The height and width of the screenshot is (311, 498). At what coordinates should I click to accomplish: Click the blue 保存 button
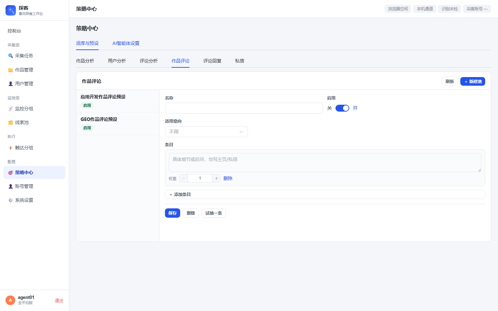pyautogui.click(x=173, y=213)
